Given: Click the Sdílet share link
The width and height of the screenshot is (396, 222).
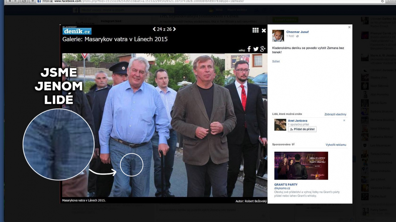Looking at the screenshot, I should [276, 61].
